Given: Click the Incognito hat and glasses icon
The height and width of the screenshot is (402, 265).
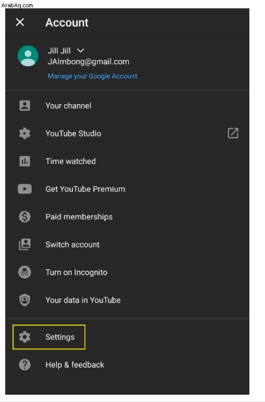Looking at the screenshot, I should [x=24, y=272].
